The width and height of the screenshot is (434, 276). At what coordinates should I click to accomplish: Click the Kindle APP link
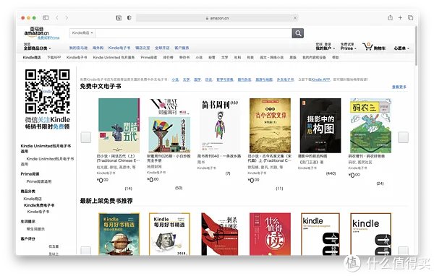point(320,79)
